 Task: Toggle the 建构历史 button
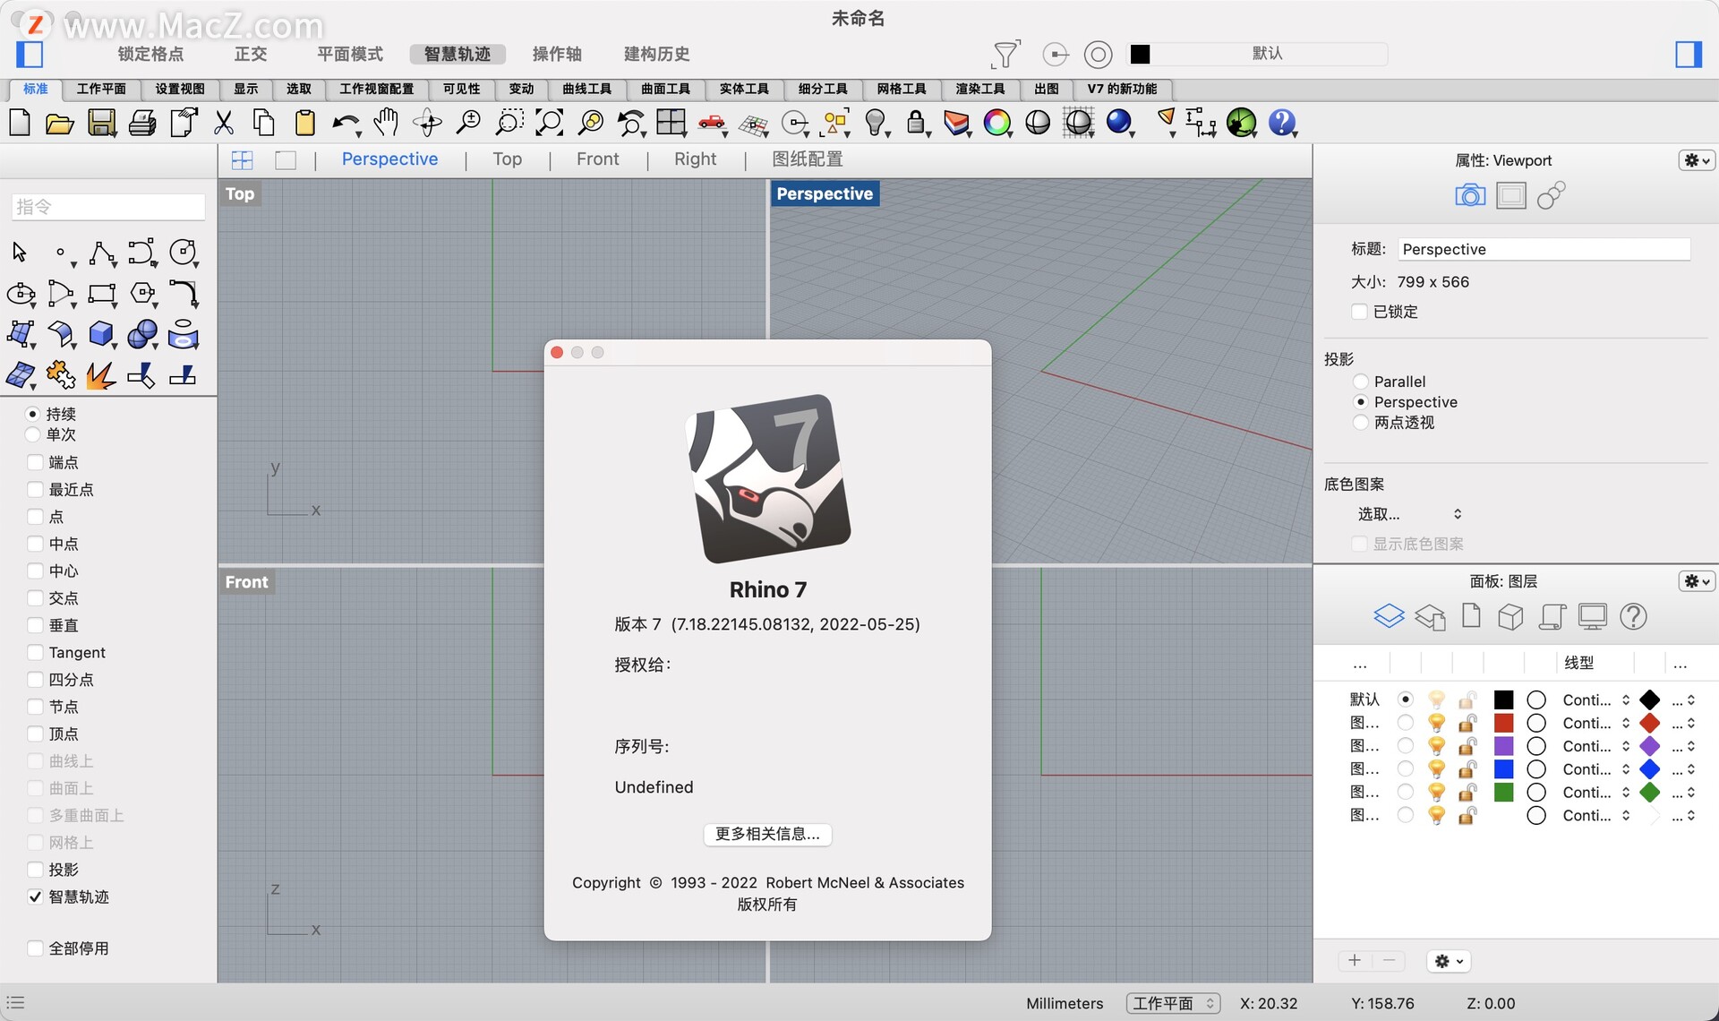coord(657,54)
